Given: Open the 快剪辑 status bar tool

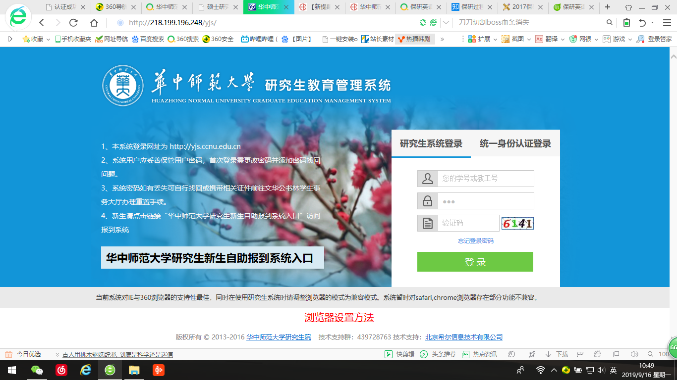Looking at the screenshot, I should pyautogui.click(x=399, y=354).
